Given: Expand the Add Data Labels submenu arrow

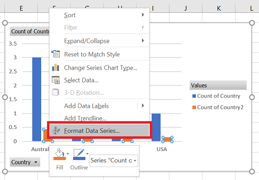Looking at the screenshot, I should pyautogui.click(x=143, y=106).
